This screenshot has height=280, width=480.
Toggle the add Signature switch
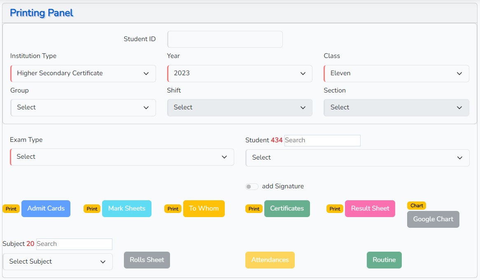(x=252, y=187)
